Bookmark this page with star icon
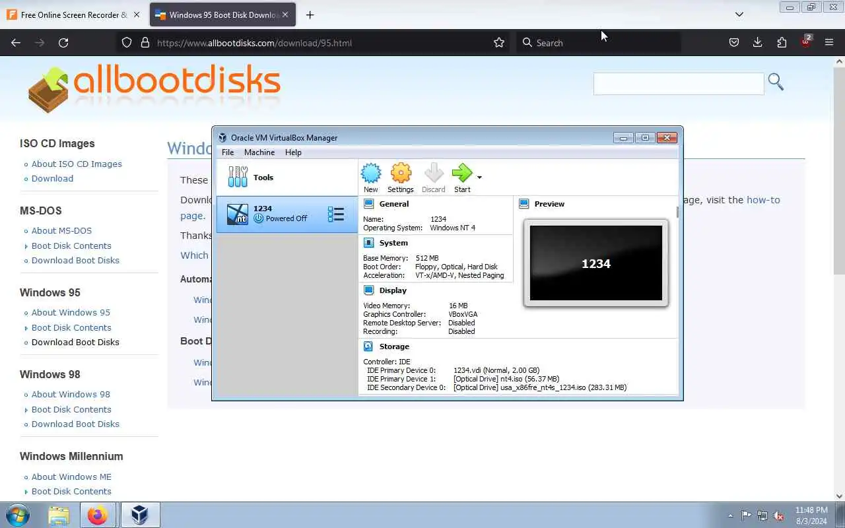The image size is (845, 528). click(x=499, y=43)
